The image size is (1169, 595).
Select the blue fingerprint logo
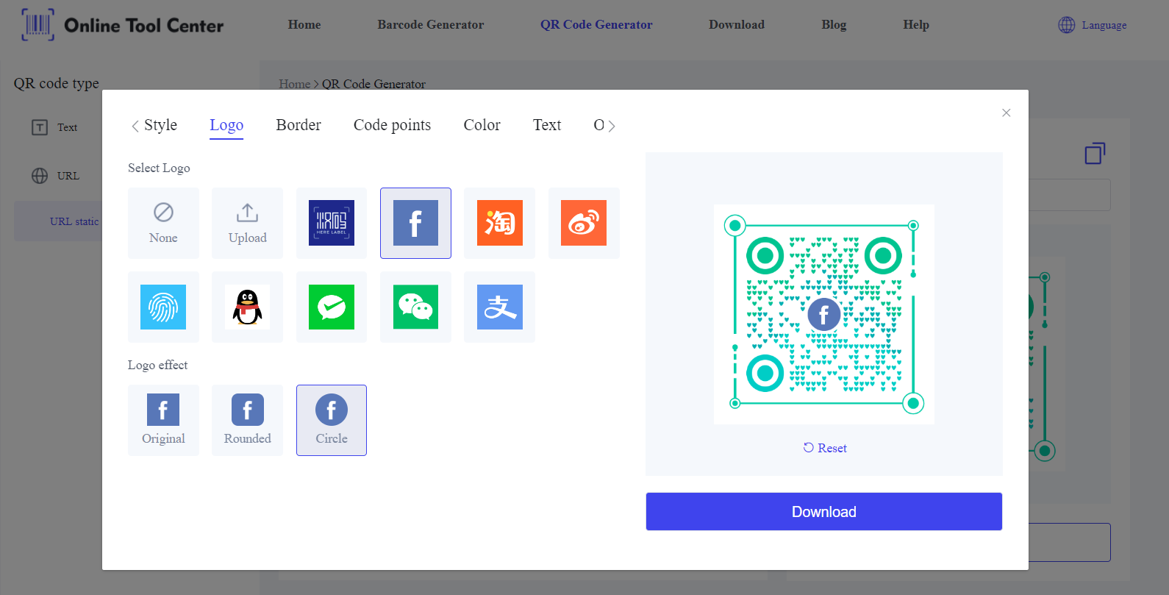click(163, 307)
